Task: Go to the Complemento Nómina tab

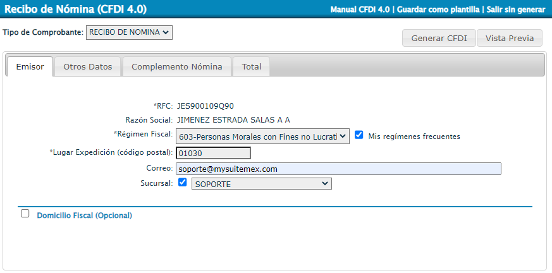Action: pyautogui.click(x=176, y=66)
